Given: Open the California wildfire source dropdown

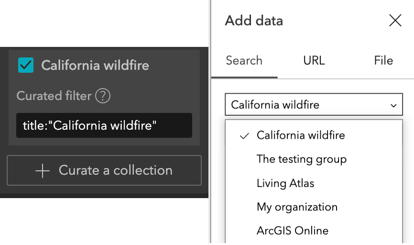Looking at the screenshot, I should click(x=314, y=105).
